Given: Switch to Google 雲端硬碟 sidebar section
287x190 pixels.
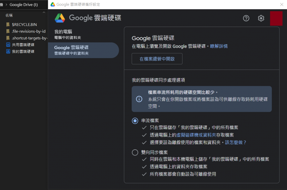Looking at the screenshot, I should coord(84,50).
